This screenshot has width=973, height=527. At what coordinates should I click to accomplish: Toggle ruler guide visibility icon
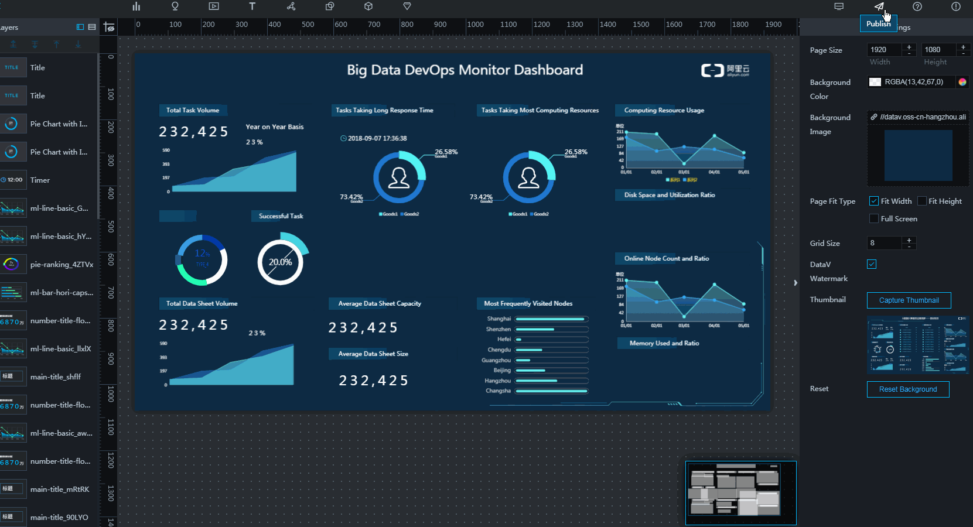point(109,28)
